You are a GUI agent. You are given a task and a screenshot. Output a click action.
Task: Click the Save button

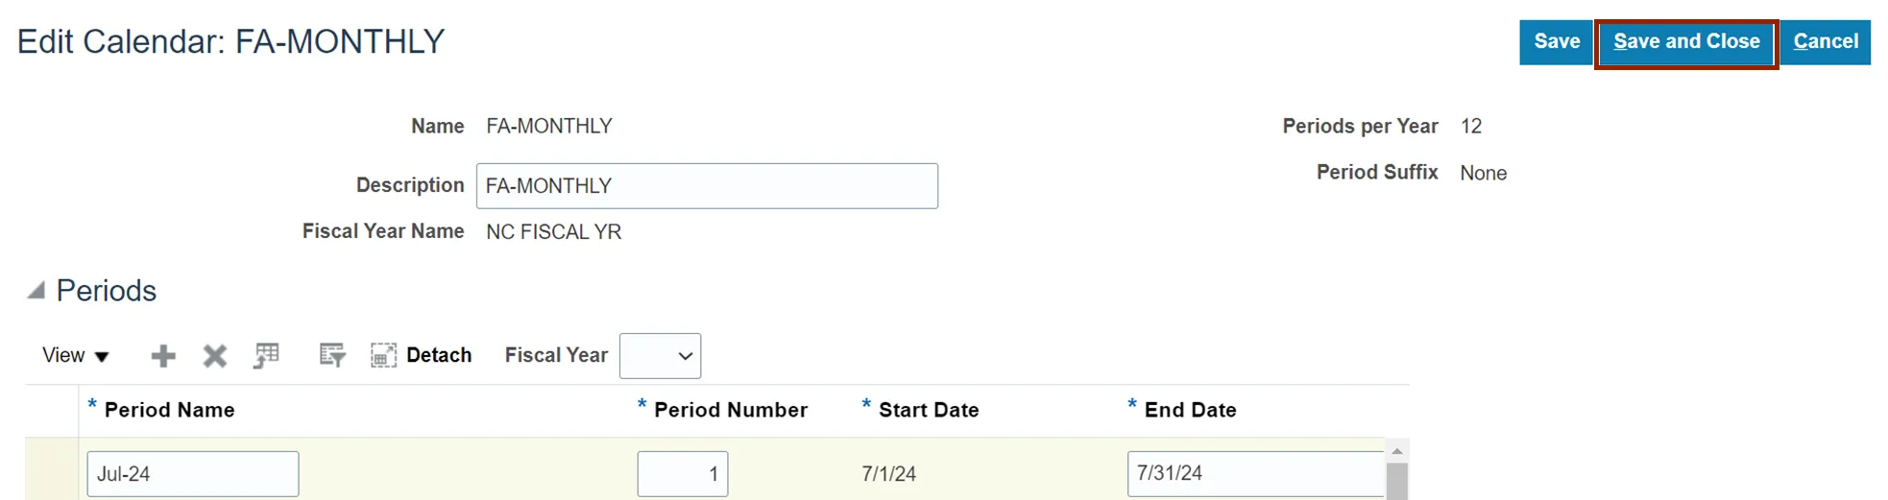(1557, 42)
